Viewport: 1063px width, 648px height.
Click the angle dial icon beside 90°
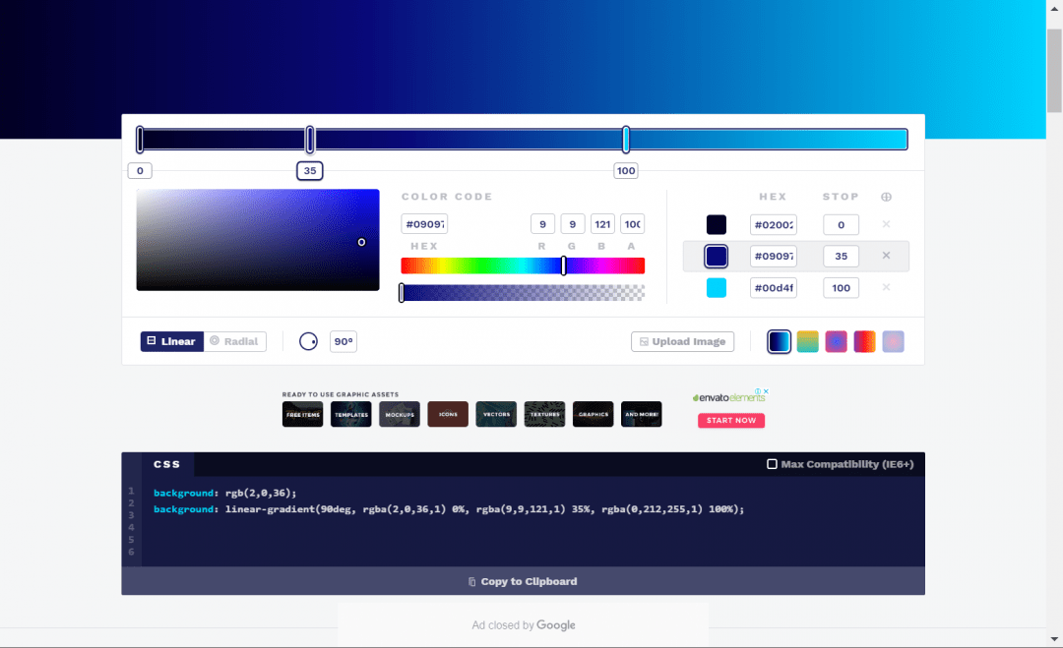[308, 341]
